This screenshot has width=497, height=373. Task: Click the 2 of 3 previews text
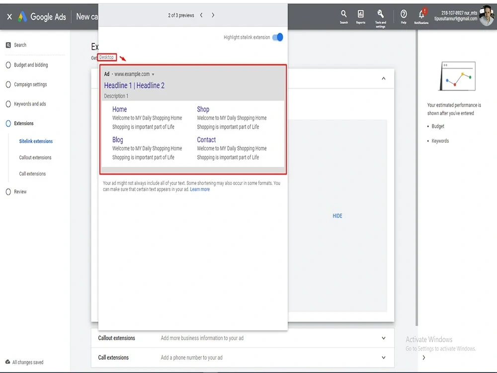181,15
